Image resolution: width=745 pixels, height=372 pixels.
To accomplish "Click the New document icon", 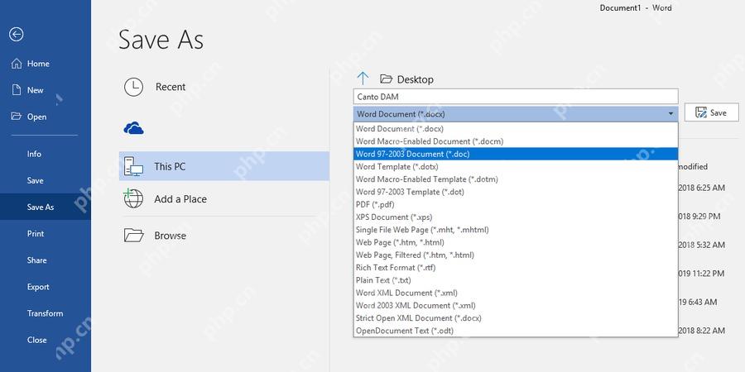I will pyautogui.click(x=17, y=89).
